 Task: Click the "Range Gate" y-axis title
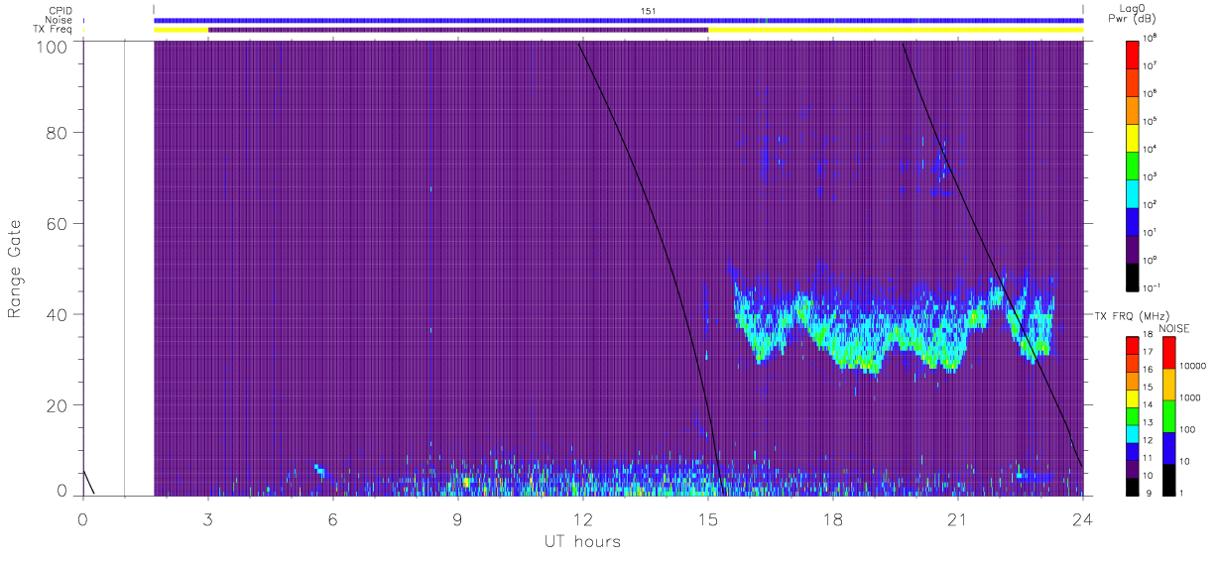[x=16, y=268]
